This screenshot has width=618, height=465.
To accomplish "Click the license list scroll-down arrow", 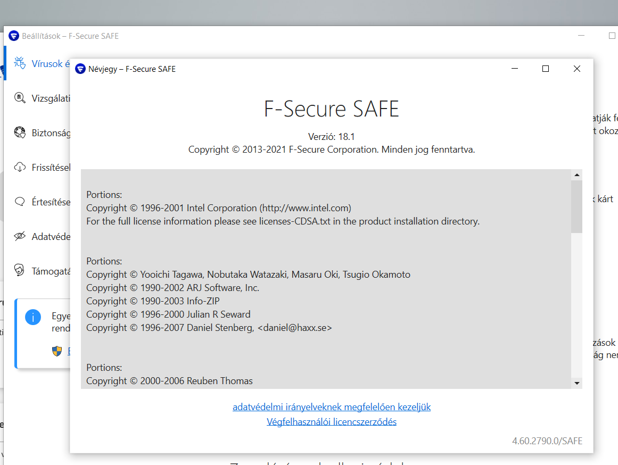I will [x=577, y=383].
